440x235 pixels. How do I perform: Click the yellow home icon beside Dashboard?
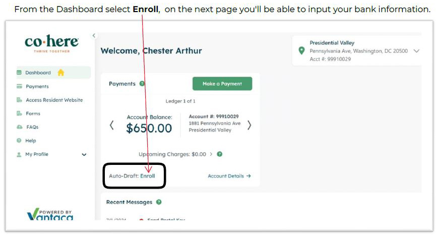tap(61, 73)
